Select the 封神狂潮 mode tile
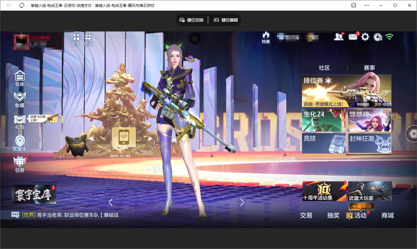The width and height of the screenshot is (417, 249). (370, 143)
